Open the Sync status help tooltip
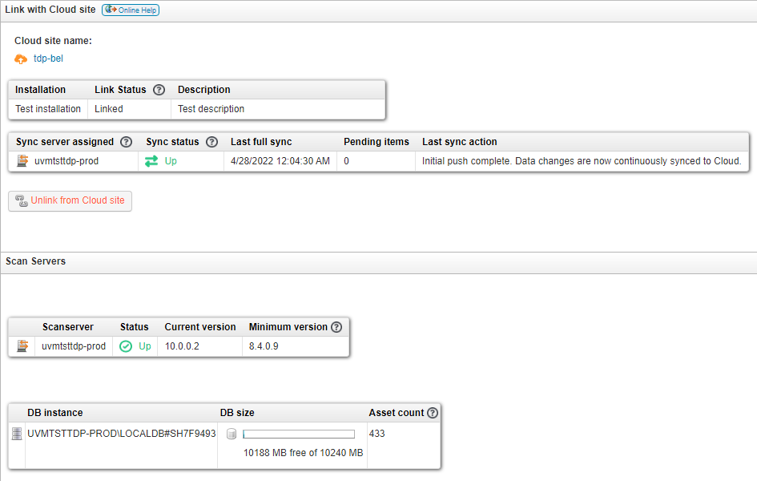This screenshot has width=757, height=481. point(211,141)
